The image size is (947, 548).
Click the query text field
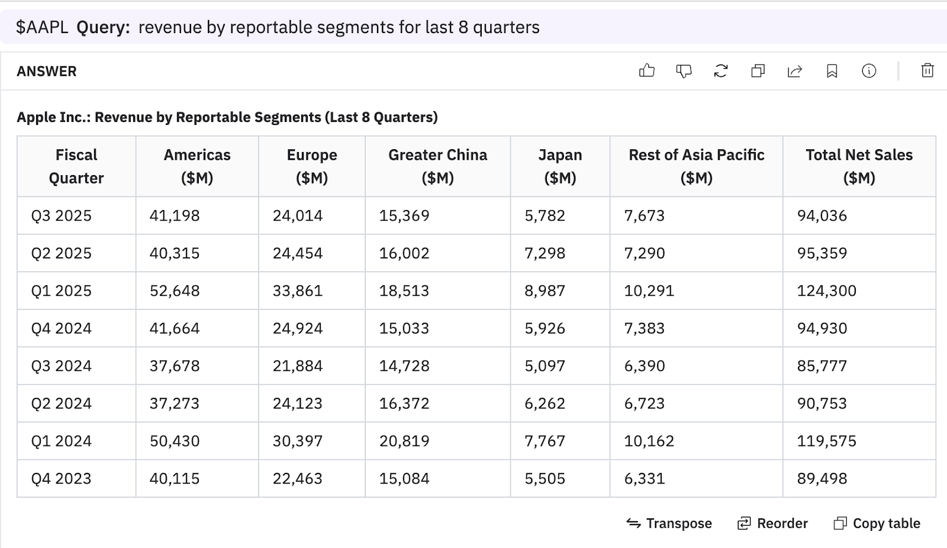click(339, 27)
